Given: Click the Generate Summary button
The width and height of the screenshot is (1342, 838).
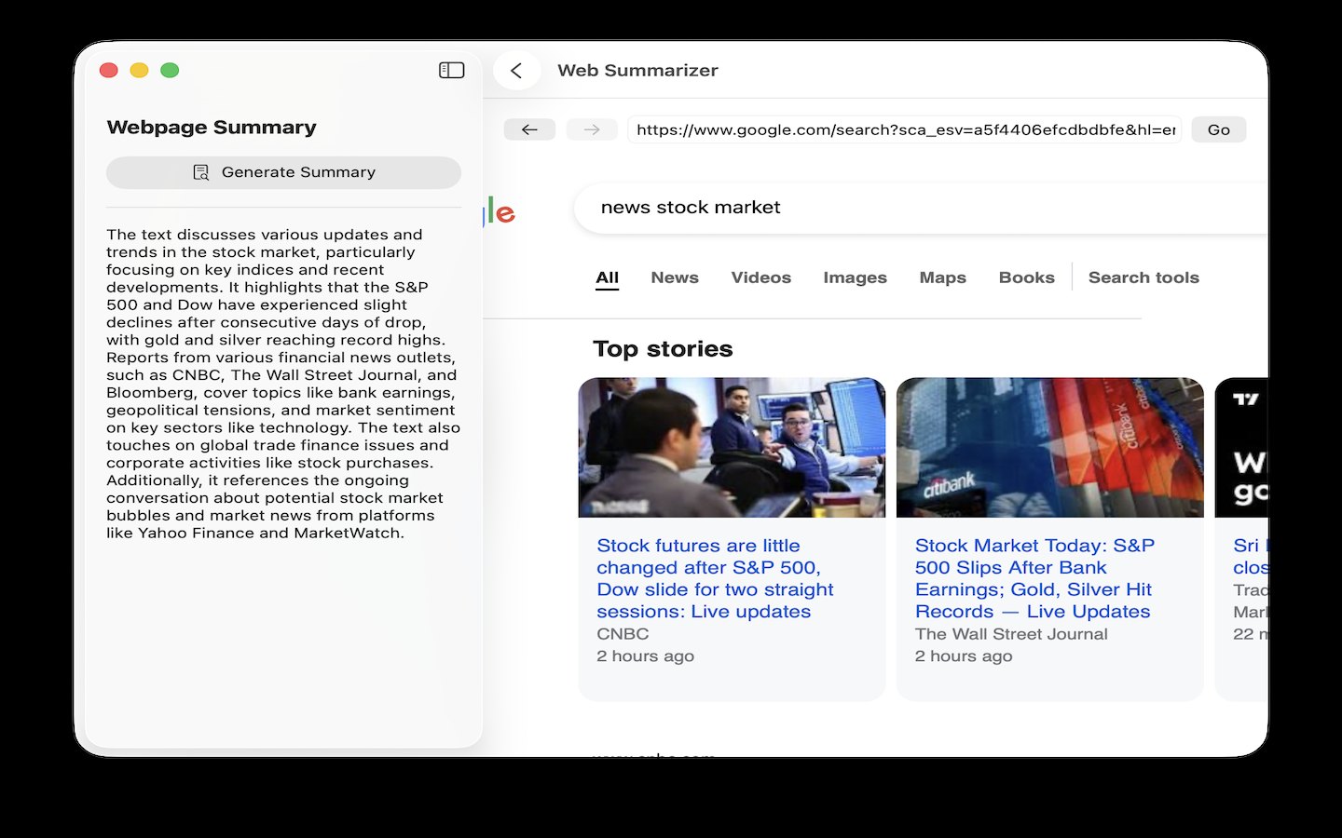Looking at the screenshot, I should (283, 172).
